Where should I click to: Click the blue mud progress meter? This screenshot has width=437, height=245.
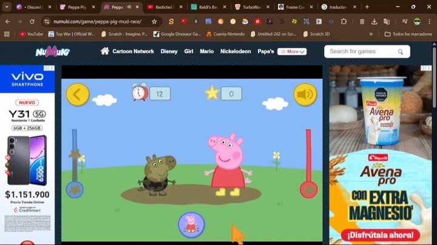pos(75,163)
